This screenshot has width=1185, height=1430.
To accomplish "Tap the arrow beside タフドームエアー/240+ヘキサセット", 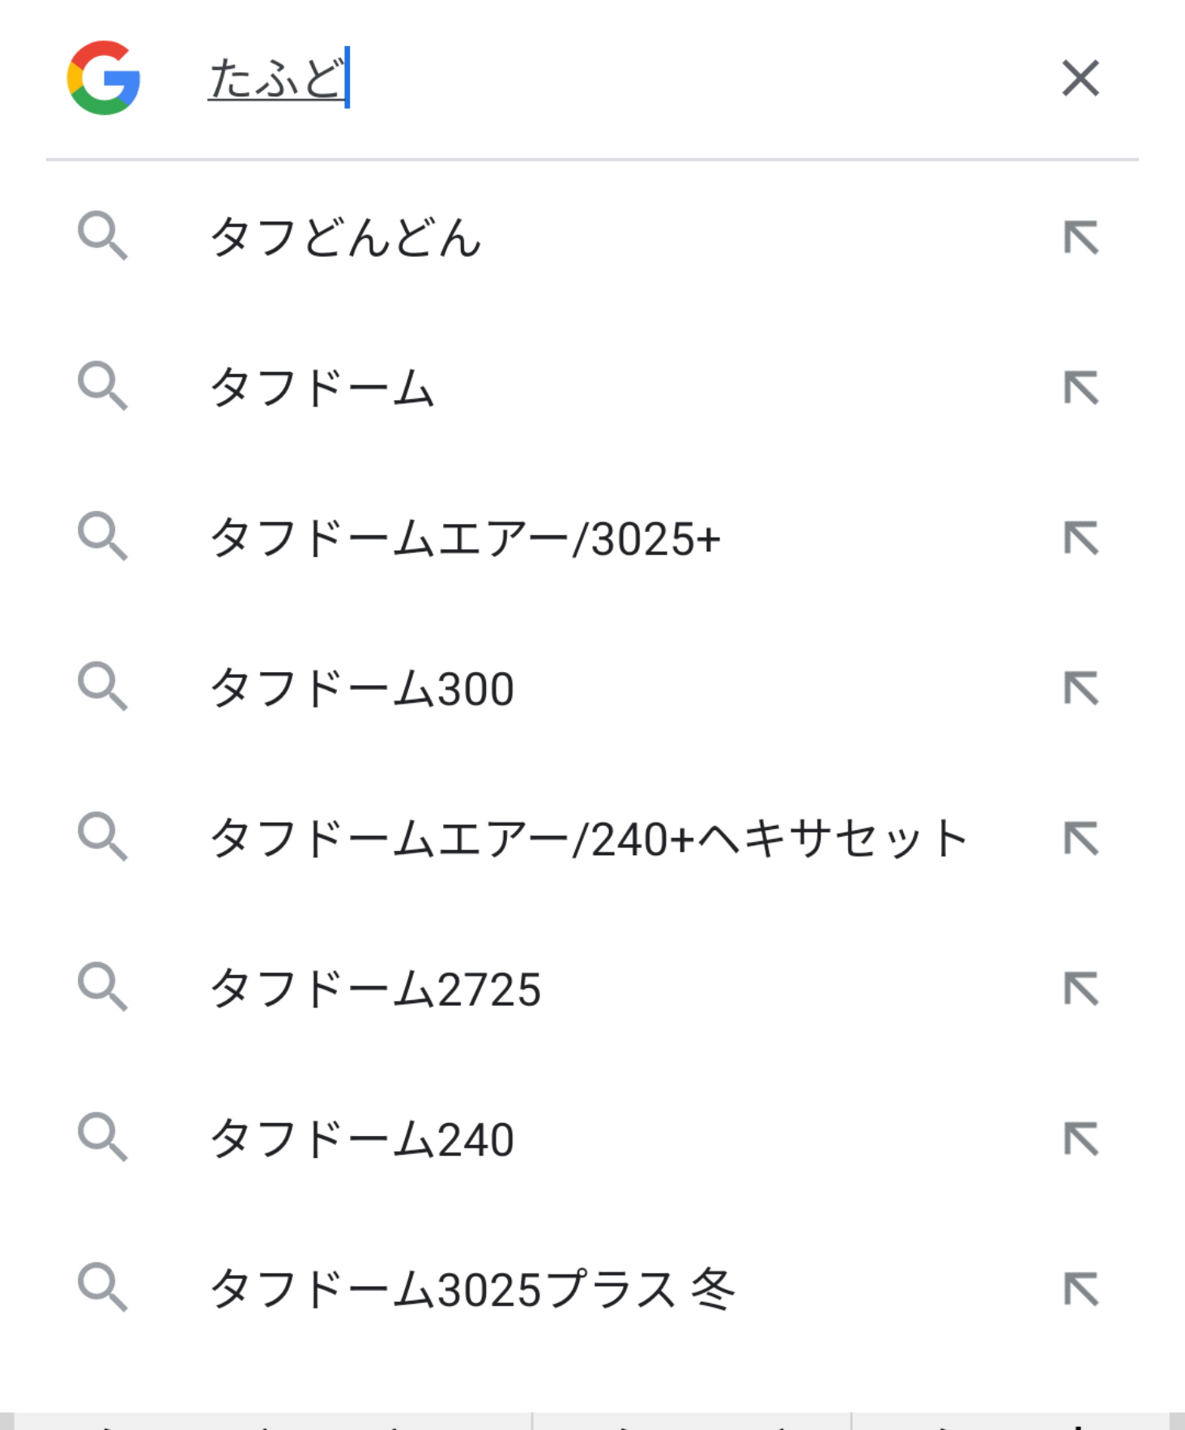I will (x=1081, y=838).
